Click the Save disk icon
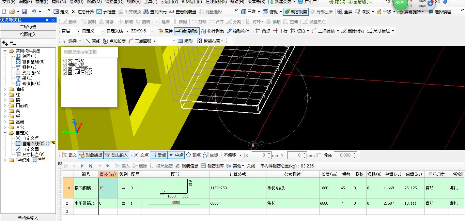The width and height of the screenshot is (465, 221). [25, 12]
